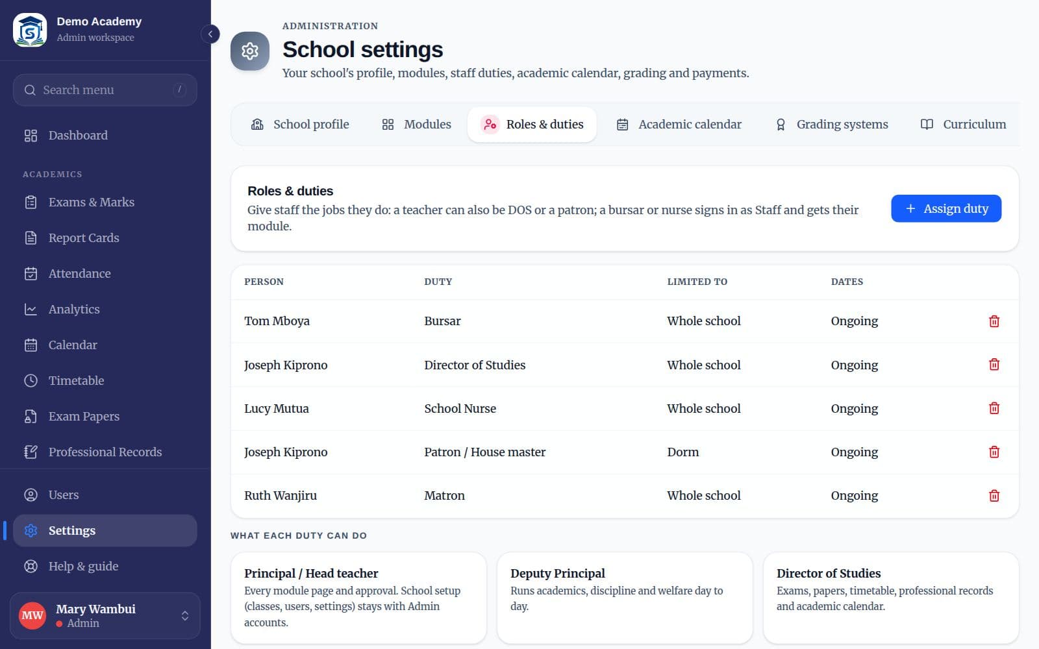Click the Lucy Mutua person cell

(277, 408)
